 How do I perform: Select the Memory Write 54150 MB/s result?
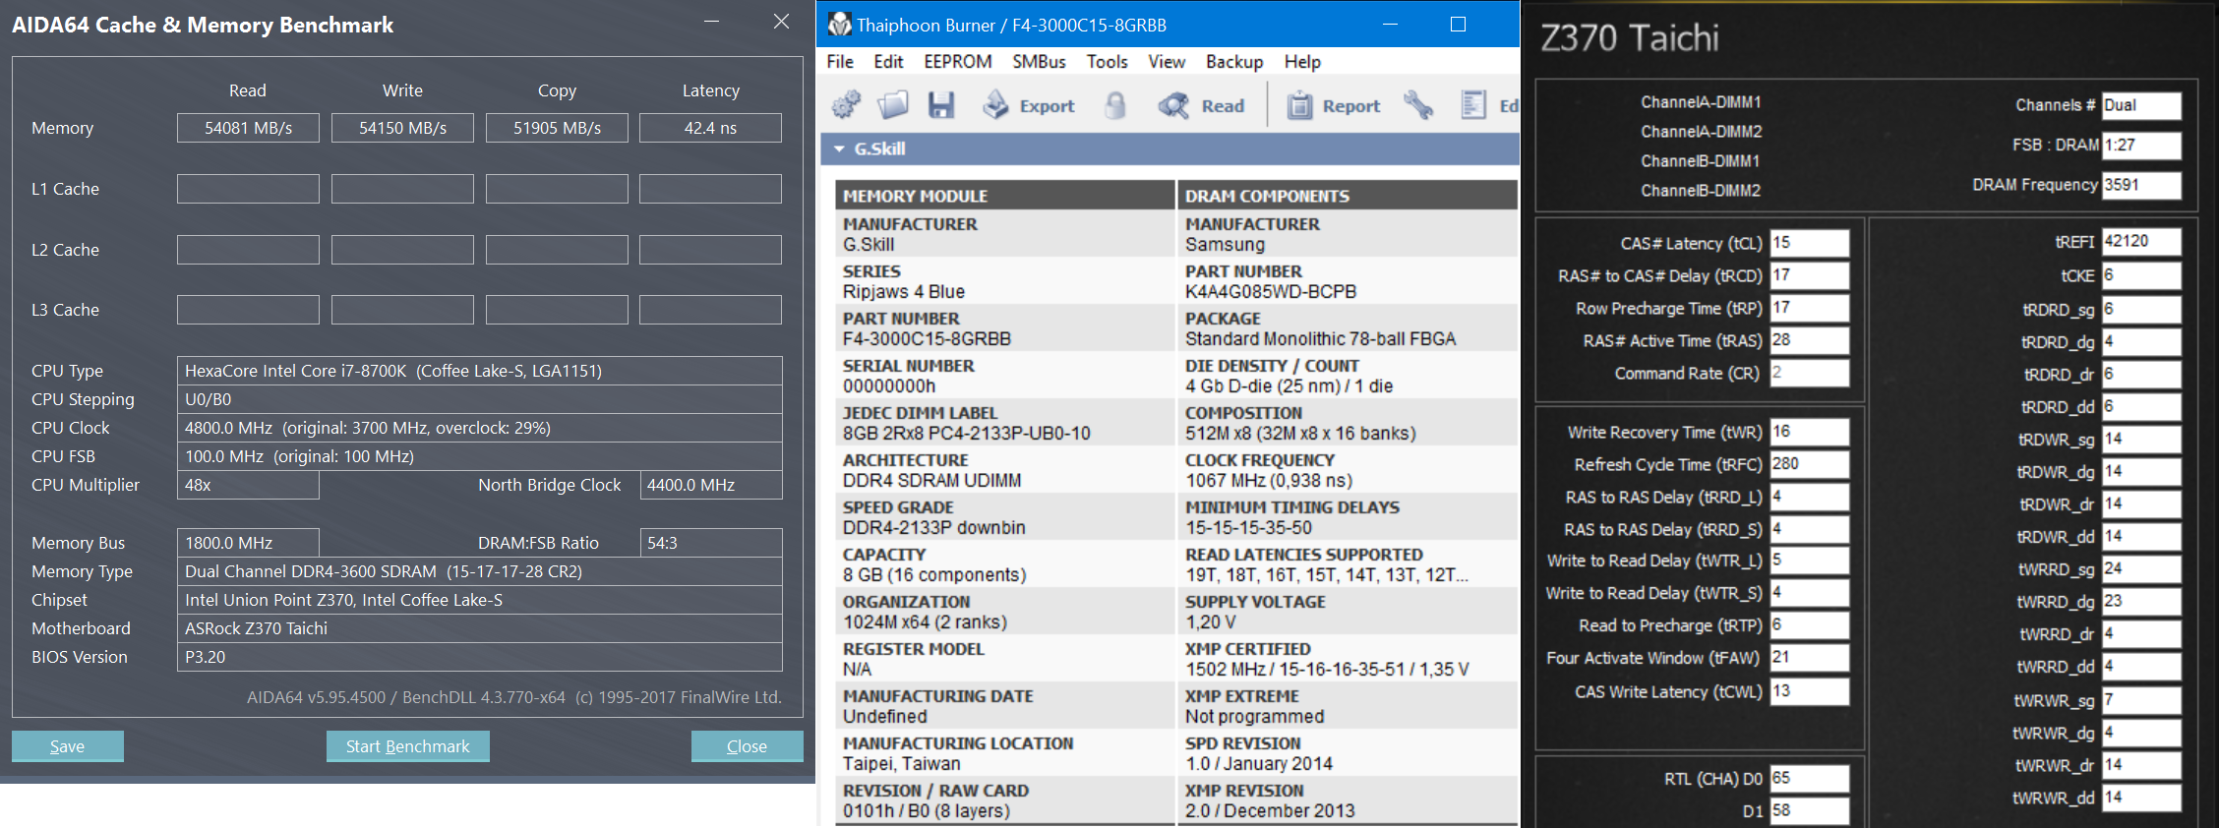pyautogui.click(x=402, y=128)
